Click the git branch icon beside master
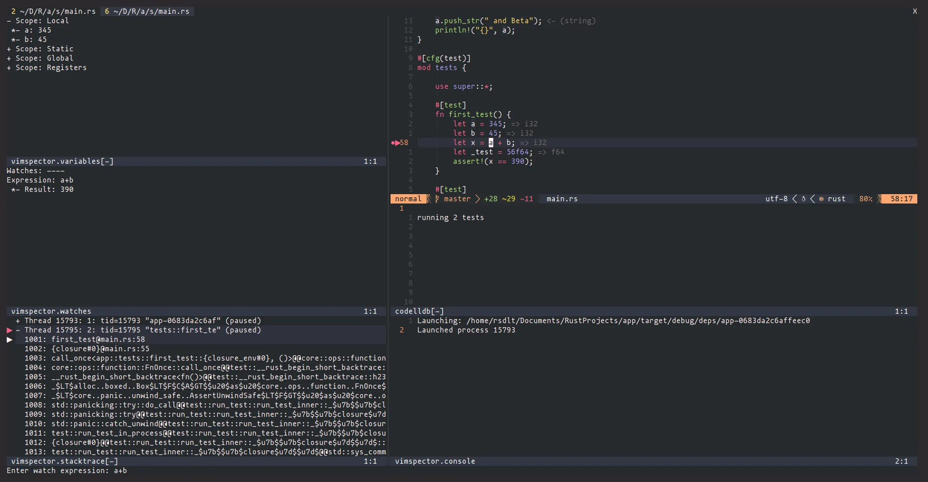The height and width of the screenshot is (482, 928). click(x=437, y=199)
